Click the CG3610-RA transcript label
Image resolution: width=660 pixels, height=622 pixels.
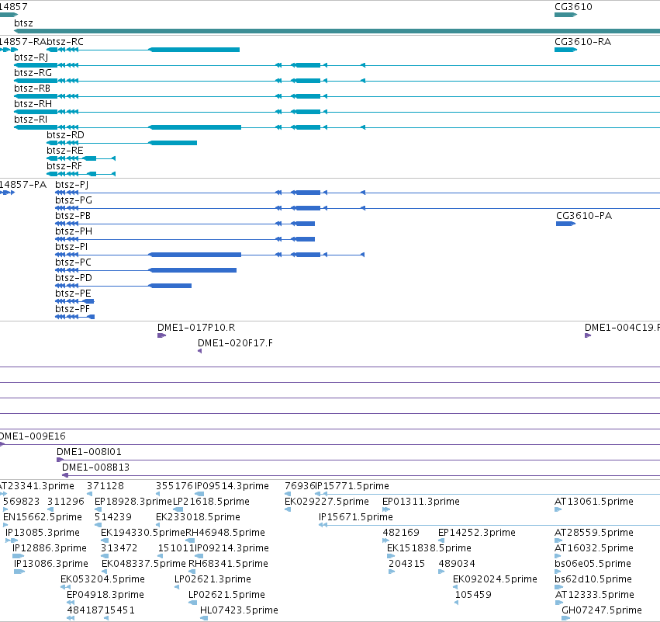click(x=582, y=42)
